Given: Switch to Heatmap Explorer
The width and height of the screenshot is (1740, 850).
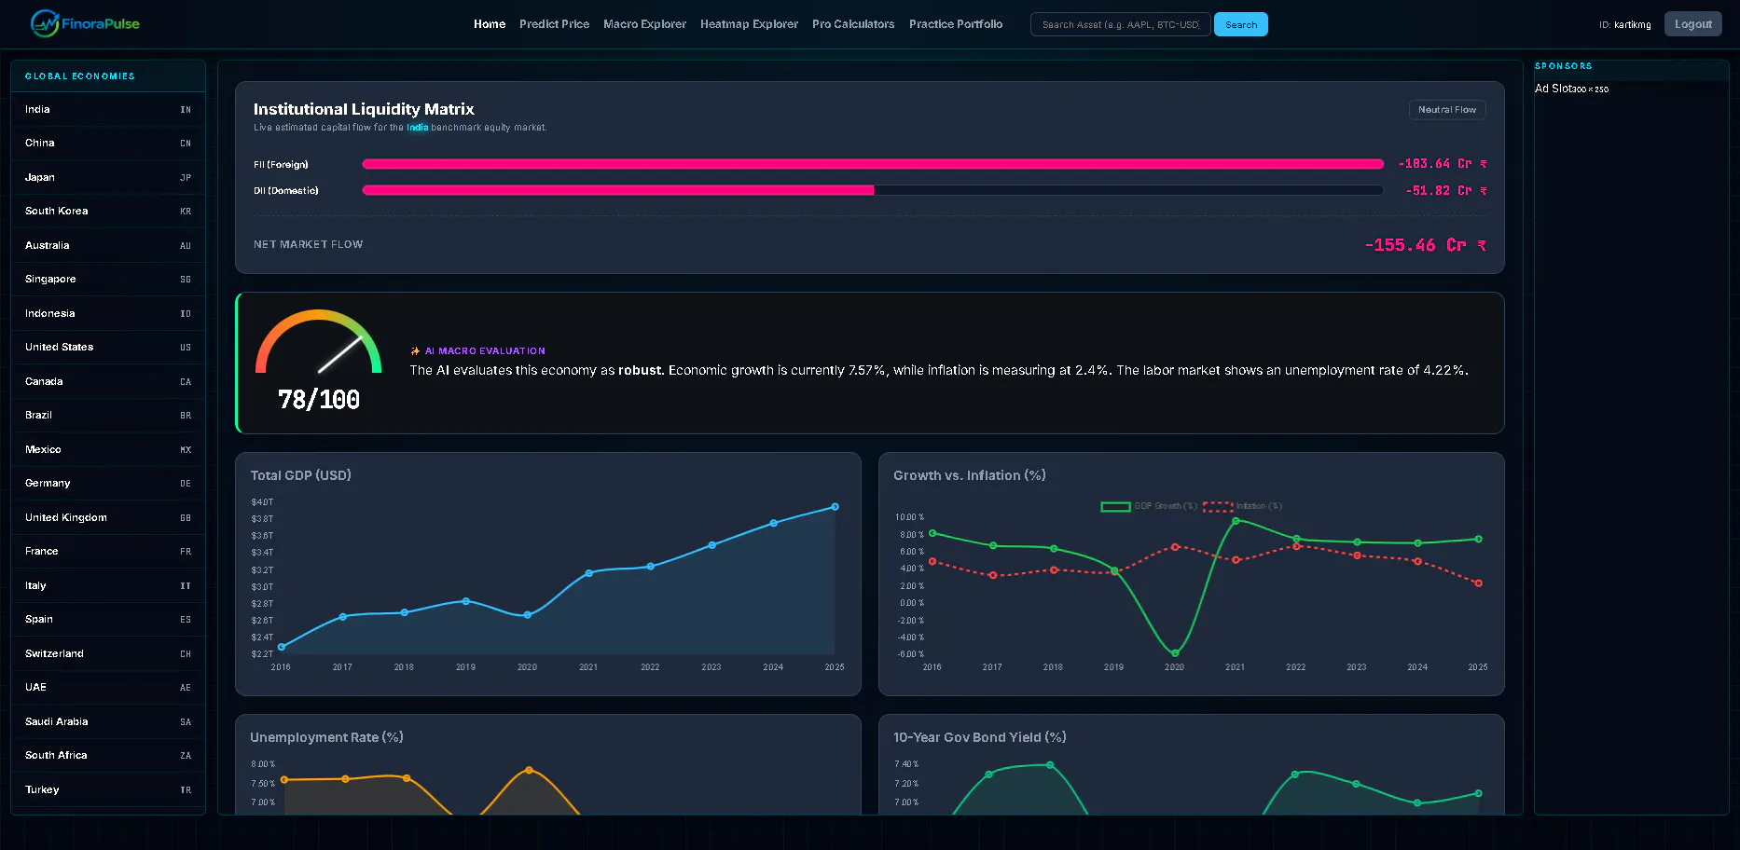Looking at the screenshot, I should (749, 24).
